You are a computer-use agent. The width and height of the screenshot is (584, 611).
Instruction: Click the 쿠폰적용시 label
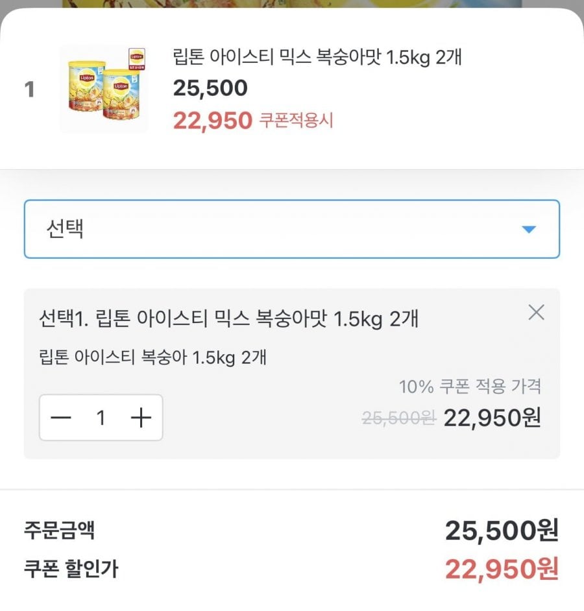297,120
